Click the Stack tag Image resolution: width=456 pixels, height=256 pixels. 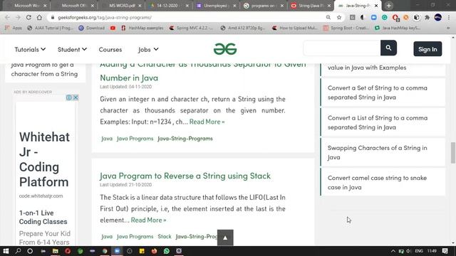pos(165,237)
